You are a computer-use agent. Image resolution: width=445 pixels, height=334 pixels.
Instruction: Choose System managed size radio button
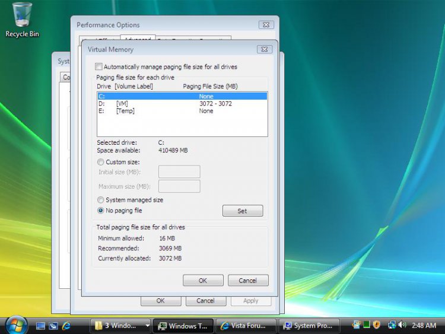pyautogui.click(x=100, y=200)
